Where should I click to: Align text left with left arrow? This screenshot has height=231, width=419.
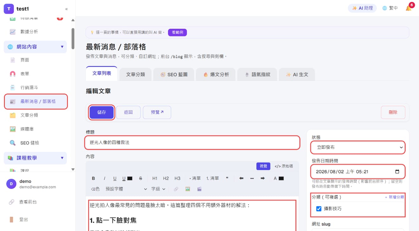241,178
